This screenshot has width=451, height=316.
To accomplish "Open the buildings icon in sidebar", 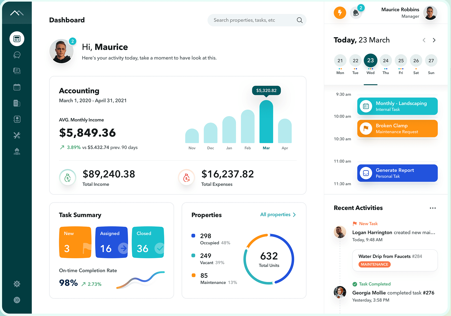I will click(17, 103).
